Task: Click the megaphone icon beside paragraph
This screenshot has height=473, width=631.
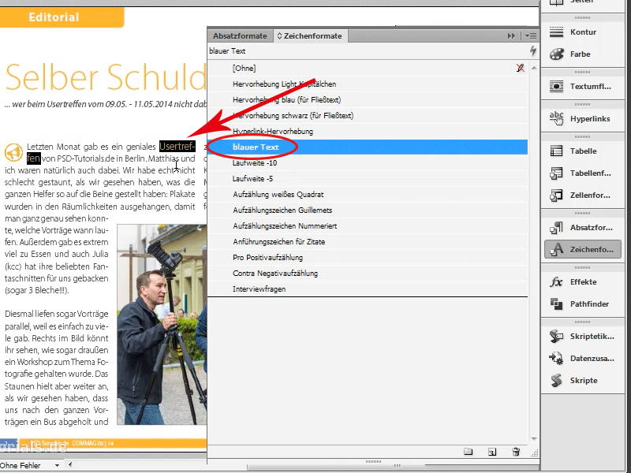Action: 13,152
